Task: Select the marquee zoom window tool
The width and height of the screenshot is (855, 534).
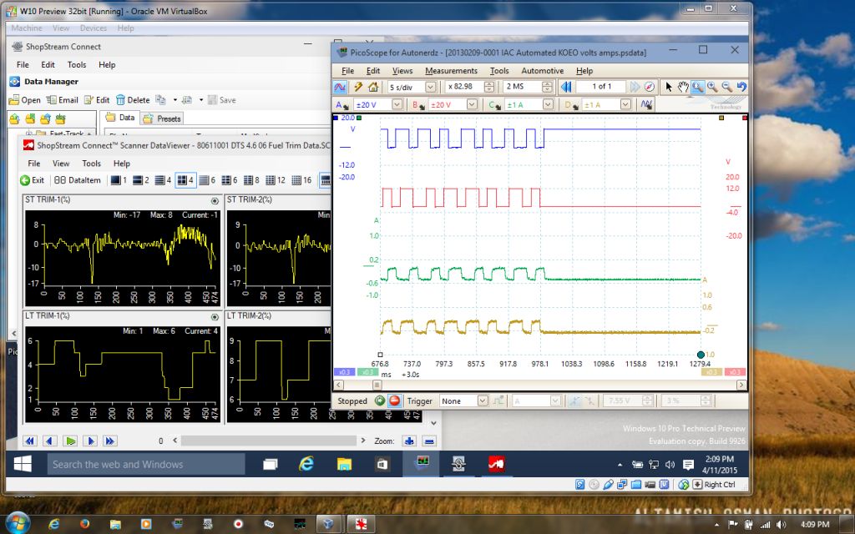Action: pyautogui.click(x=697, y=87)
